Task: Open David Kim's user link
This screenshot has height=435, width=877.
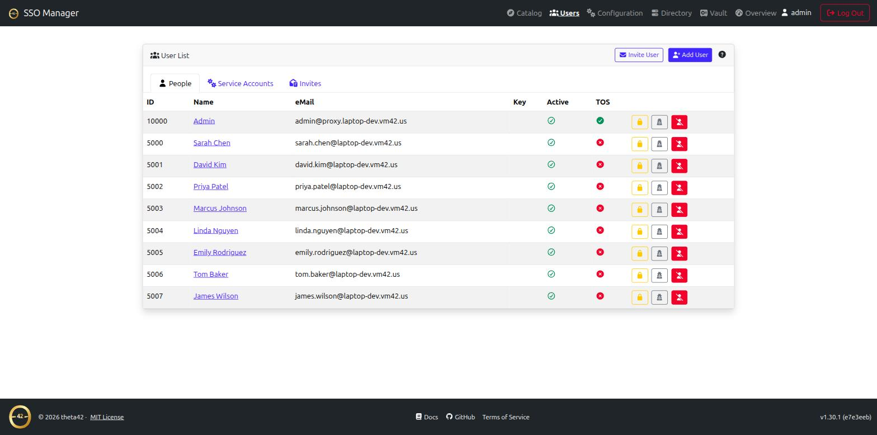Action: tap(210, 164)
